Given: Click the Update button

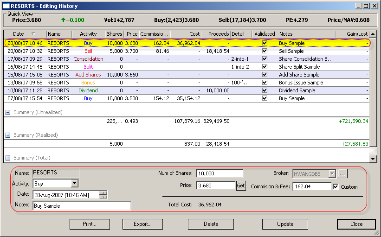Looking at the screenshot, I should pyautogui.click(x=285, y=224).
